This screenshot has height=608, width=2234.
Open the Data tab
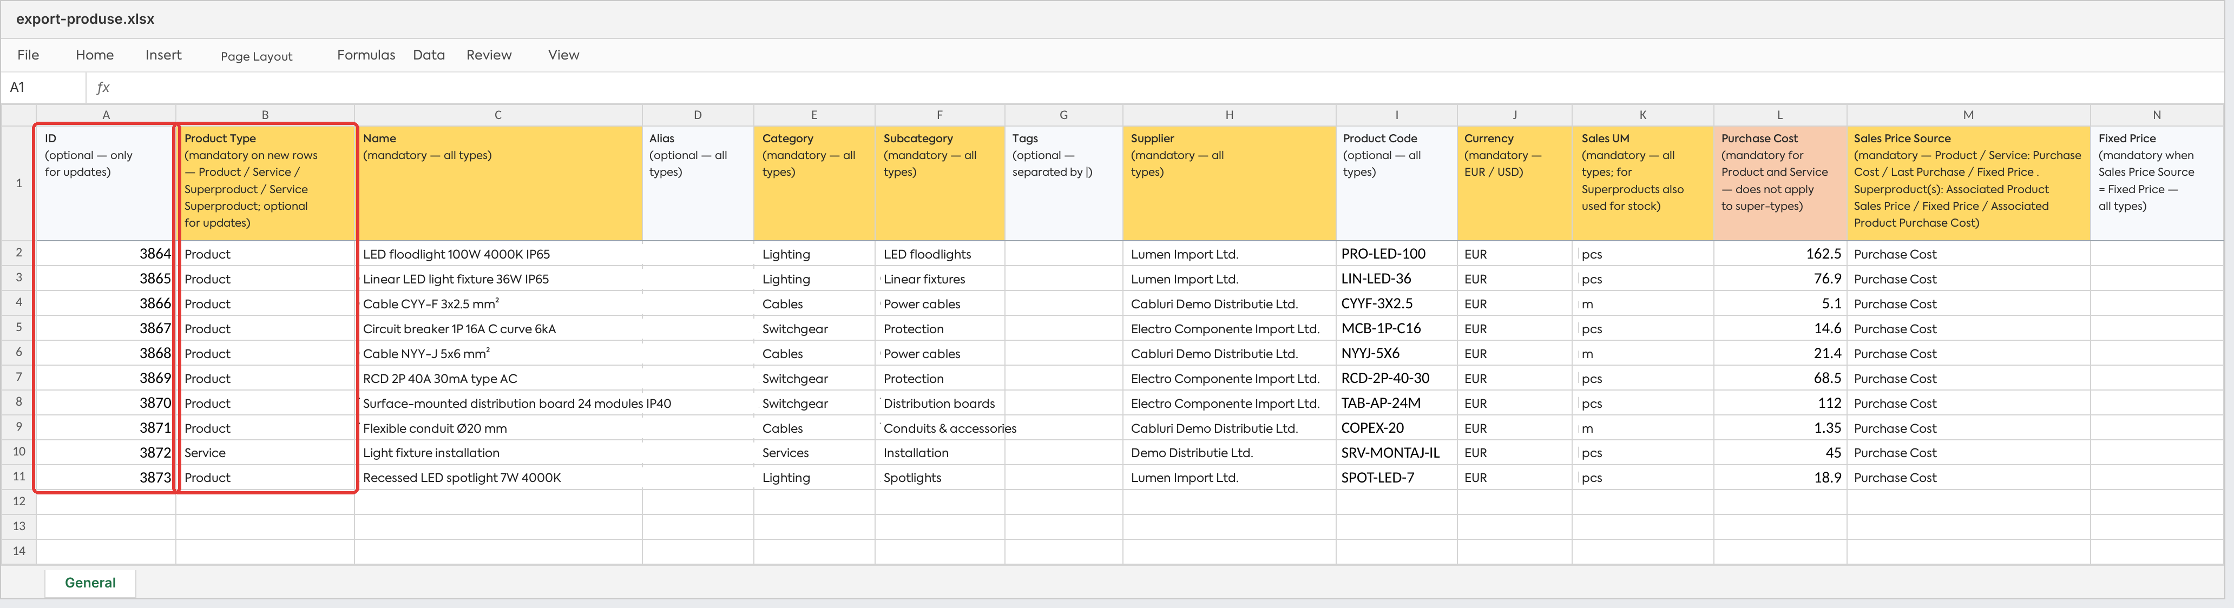click(x=429, y=55)
